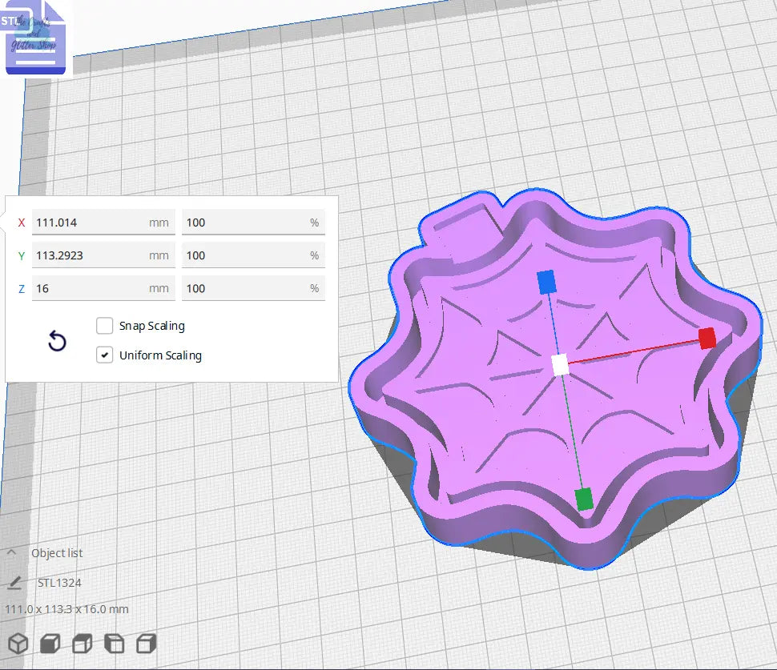Select the default 3D view cube icon
The width and height of the screenshot is (777, 670).
[18, 643]
